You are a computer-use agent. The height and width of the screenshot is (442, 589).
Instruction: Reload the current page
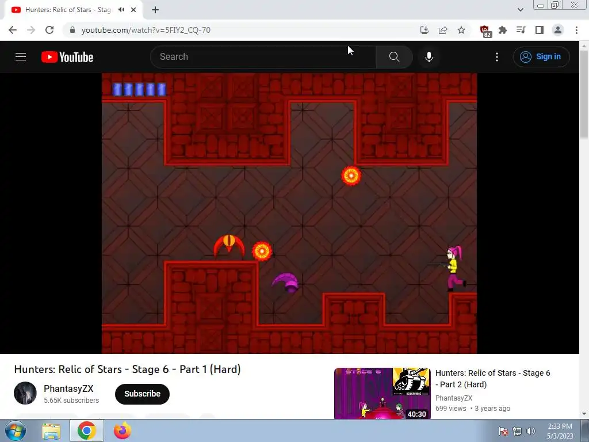49,30
